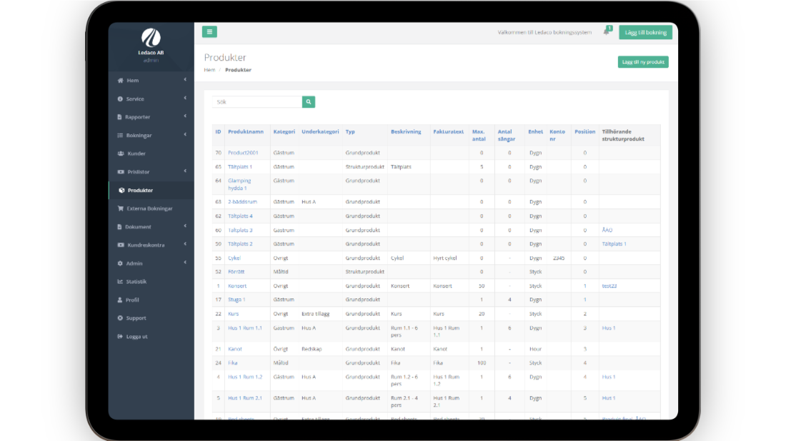Viewport: 786px width, 441px height.
Task: Click the Kunder people icon in sidebar
Action: 121,153
